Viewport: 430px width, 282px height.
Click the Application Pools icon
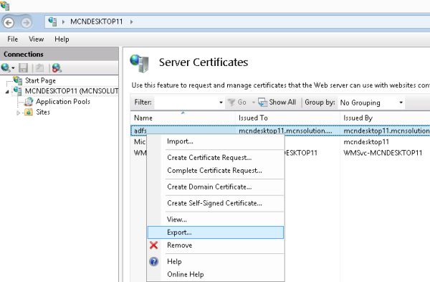click(29, 102)
